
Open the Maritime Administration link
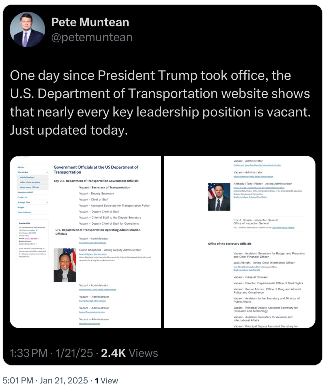coord(89,323)
